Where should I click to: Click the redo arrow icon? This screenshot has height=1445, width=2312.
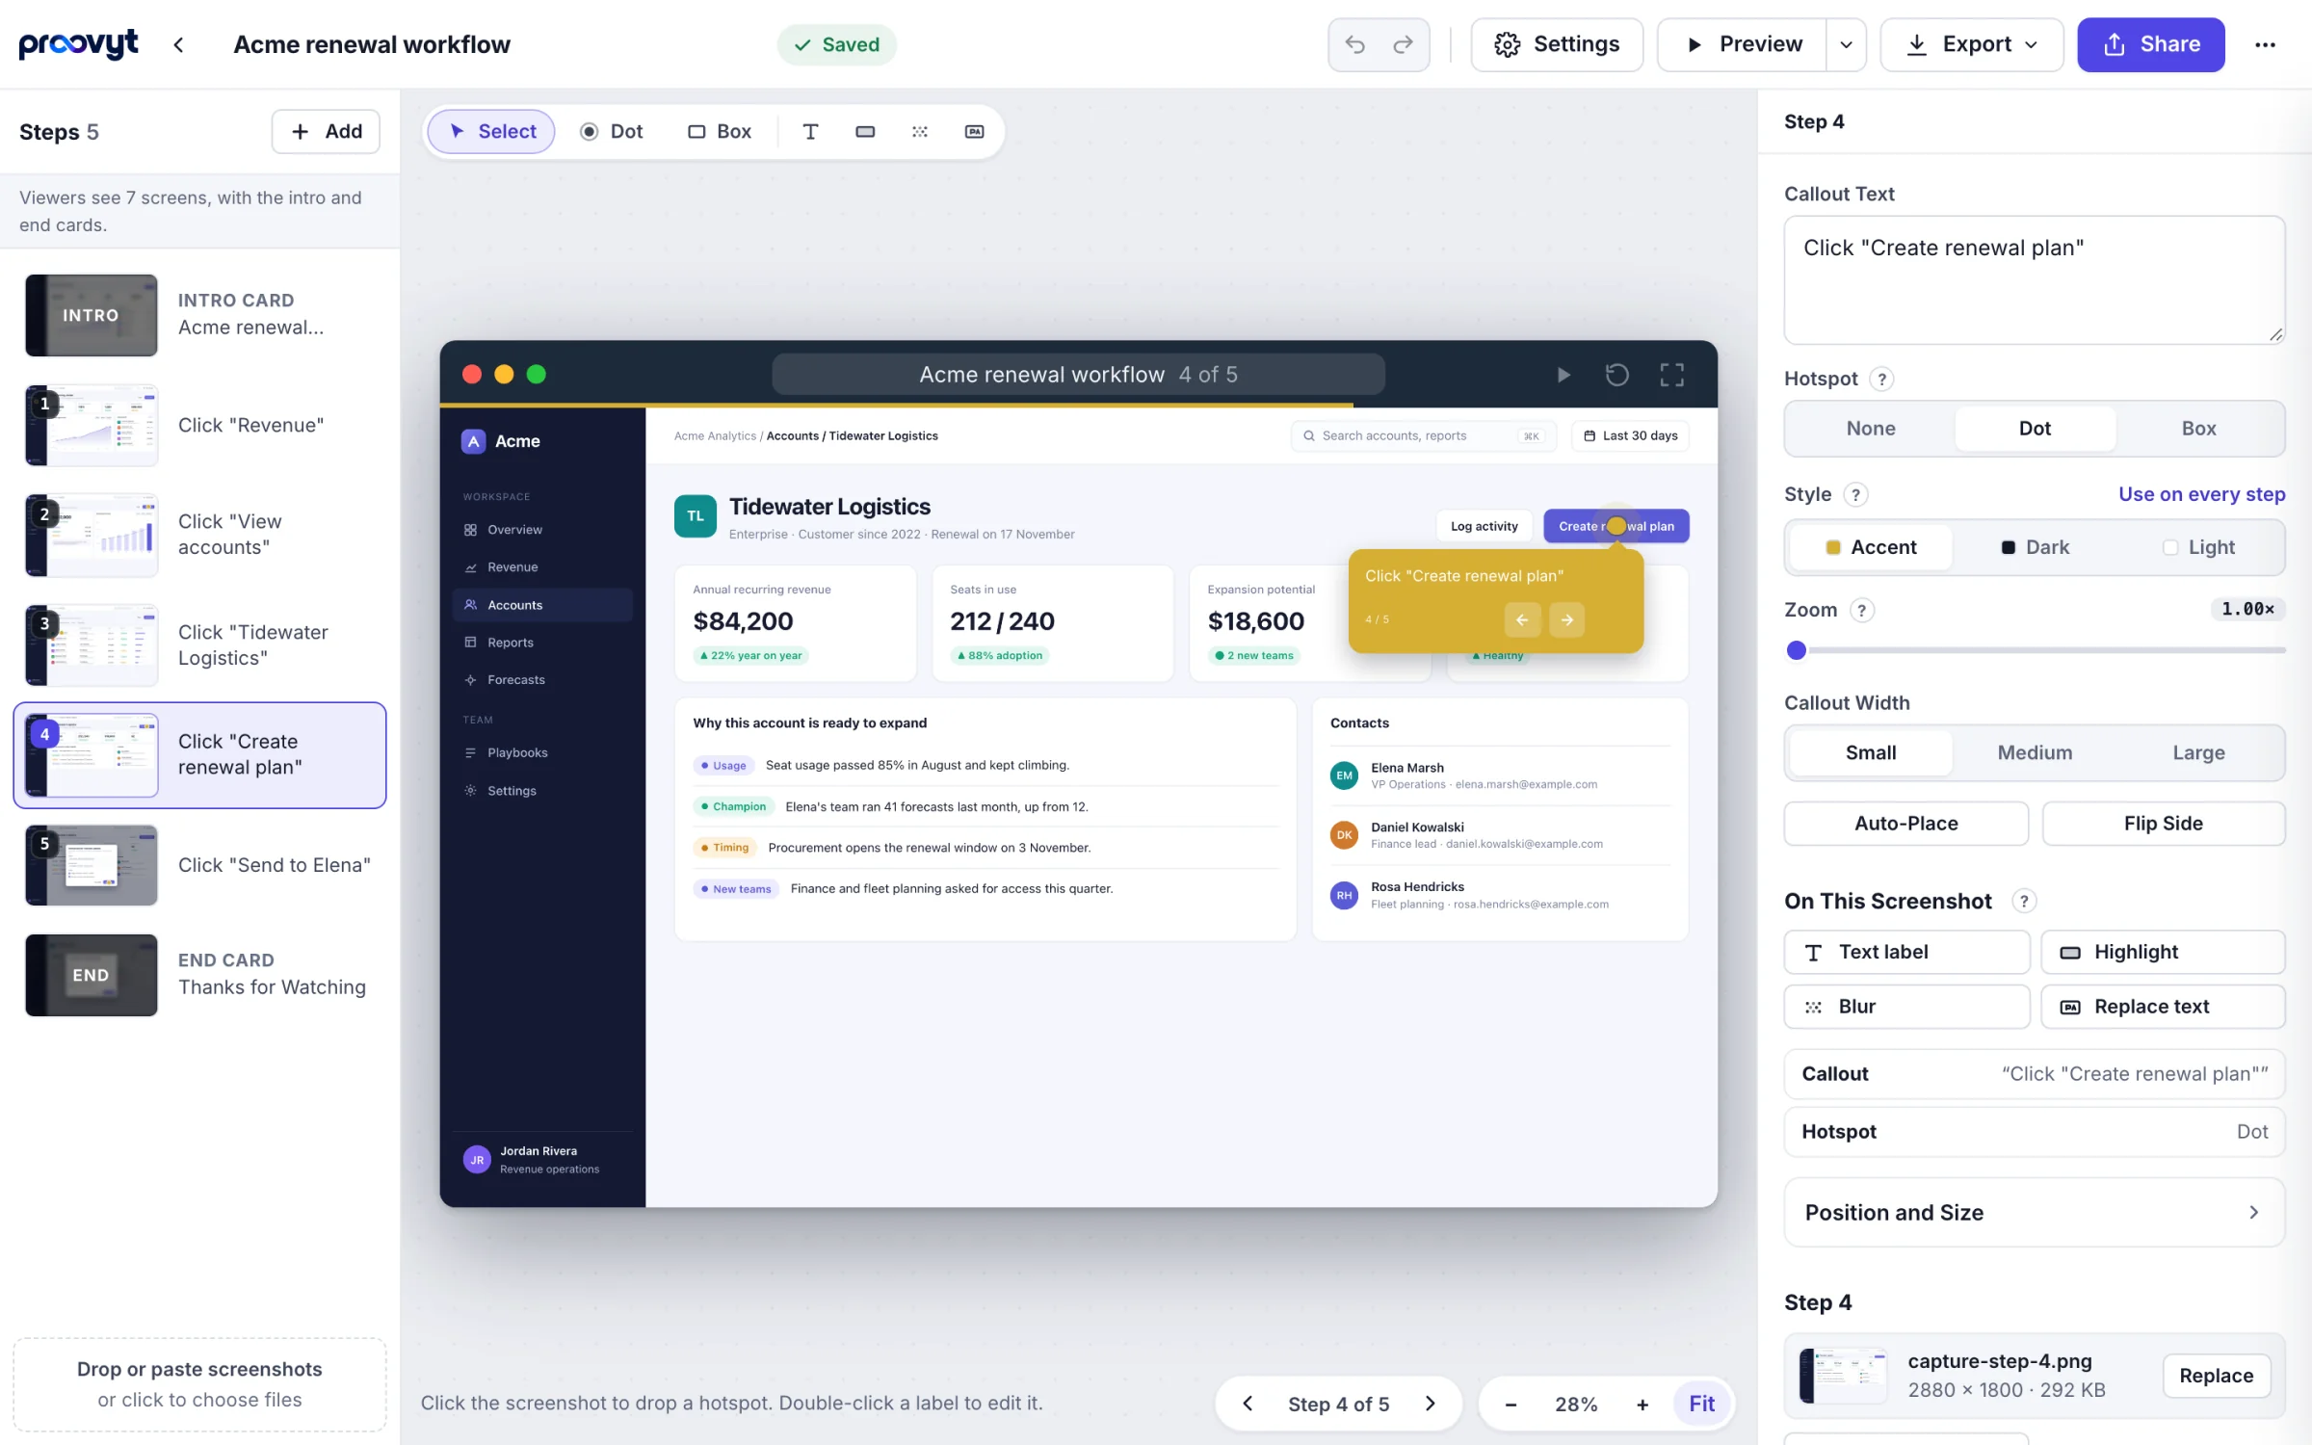[1403, 44]
